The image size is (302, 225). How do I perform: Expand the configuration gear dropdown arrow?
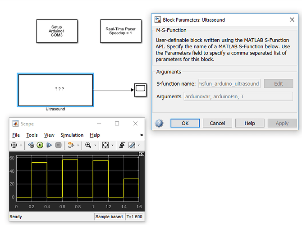point(21,145)
